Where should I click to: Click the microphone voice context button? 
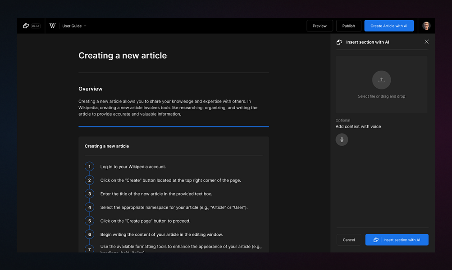point(342,139)
